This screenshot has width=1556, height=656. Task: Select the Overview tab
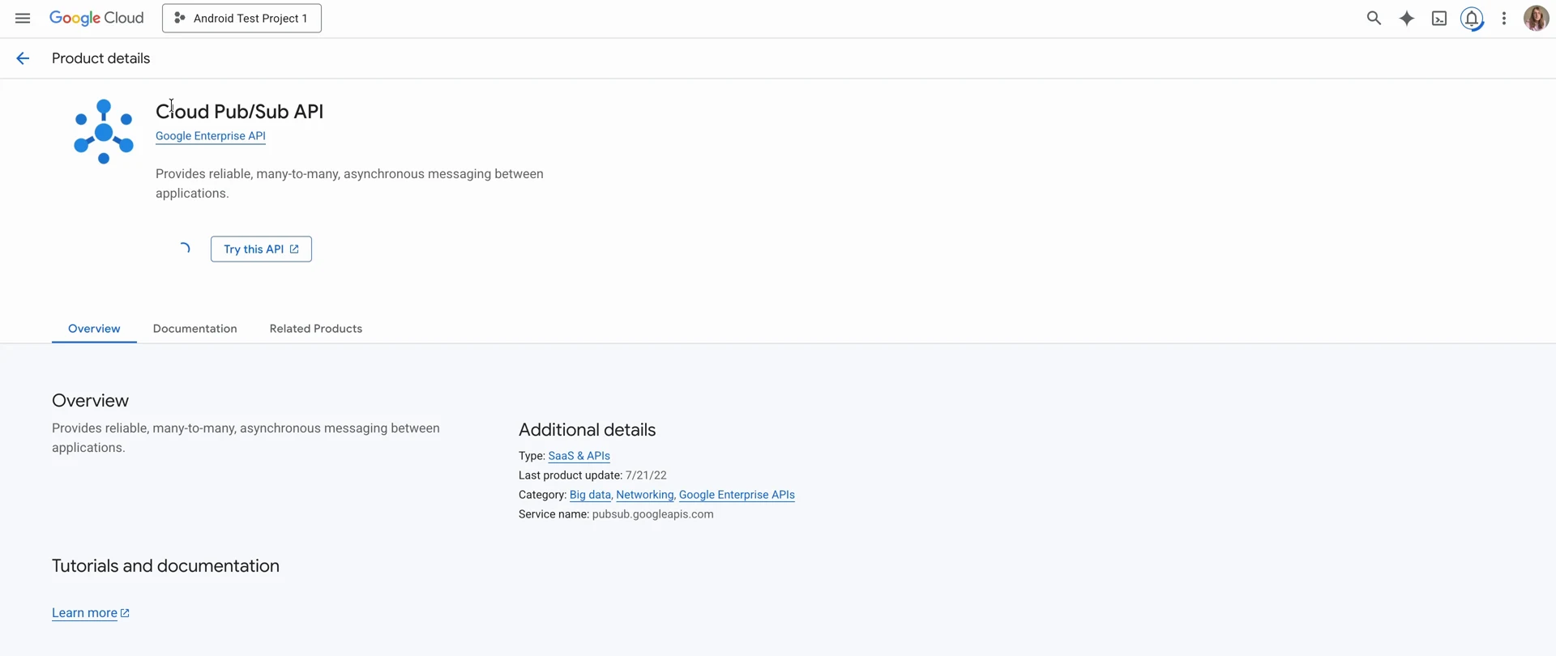(94, 329)
